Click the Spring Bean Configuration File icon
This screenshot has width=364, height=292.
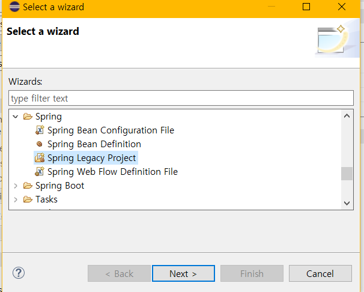click(40, 130)
